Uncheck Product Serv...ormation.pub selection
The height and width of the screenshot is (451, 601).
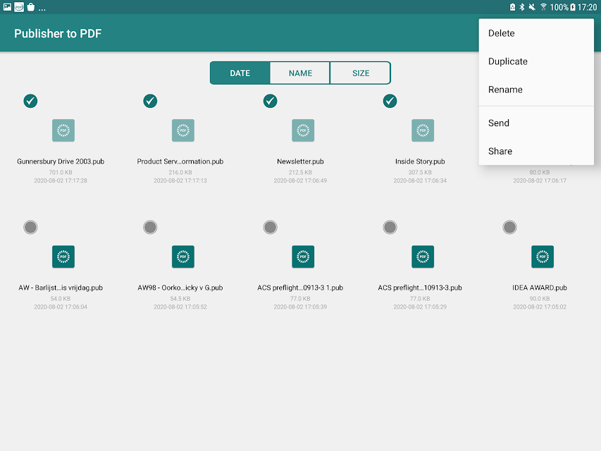150,101
